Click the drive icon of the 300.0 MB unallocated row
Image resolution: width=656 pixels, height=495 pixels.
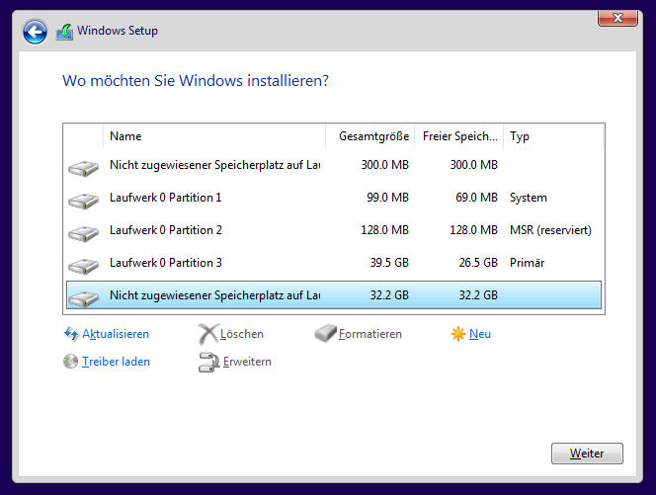coord(83,169)
